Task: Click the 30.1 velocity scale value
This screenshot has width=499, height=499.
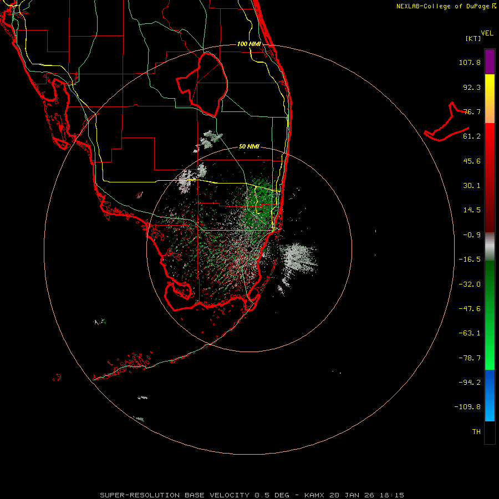Action: (x=472, y=186)
